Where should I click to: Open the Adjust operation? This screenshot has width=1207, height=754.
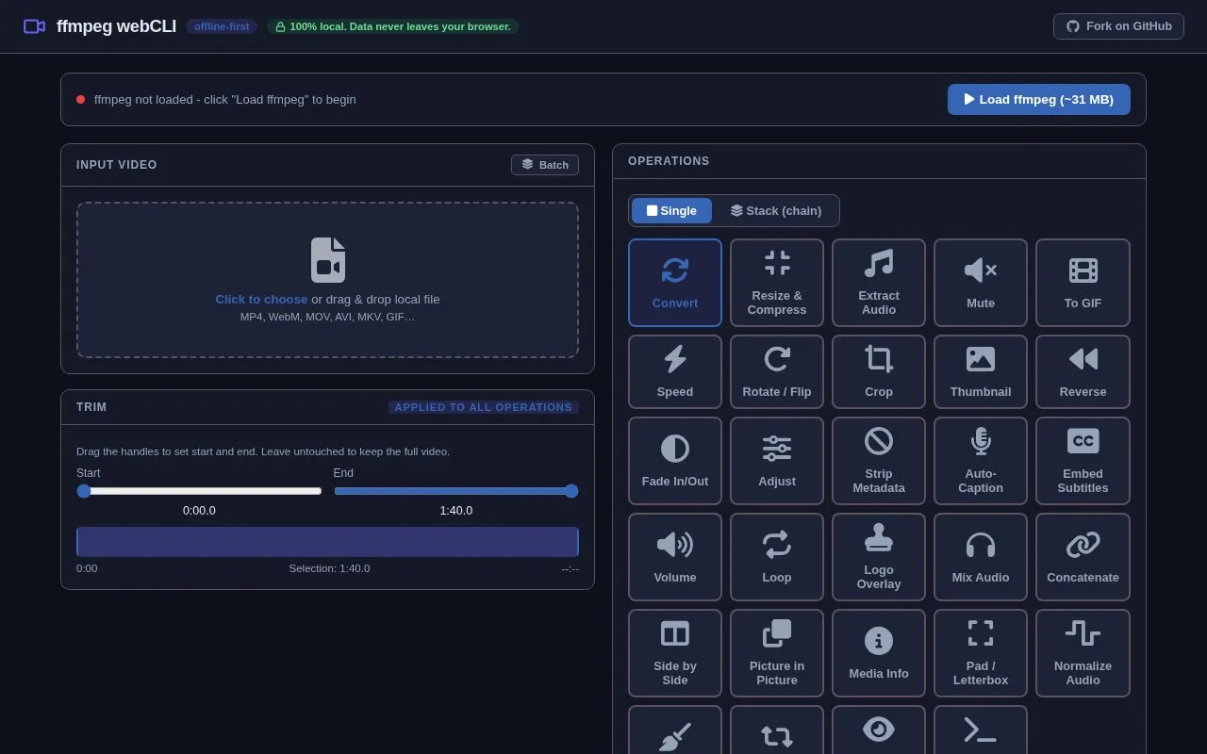pyautogui.click(x=777, y=461)
